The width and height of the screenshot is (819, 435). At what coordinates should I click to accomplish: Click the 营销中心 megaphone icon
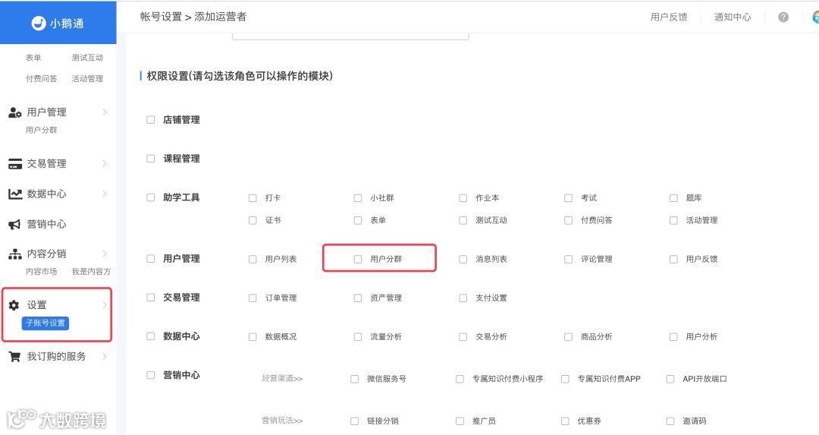pyautogui.click(x=14, y=224)
